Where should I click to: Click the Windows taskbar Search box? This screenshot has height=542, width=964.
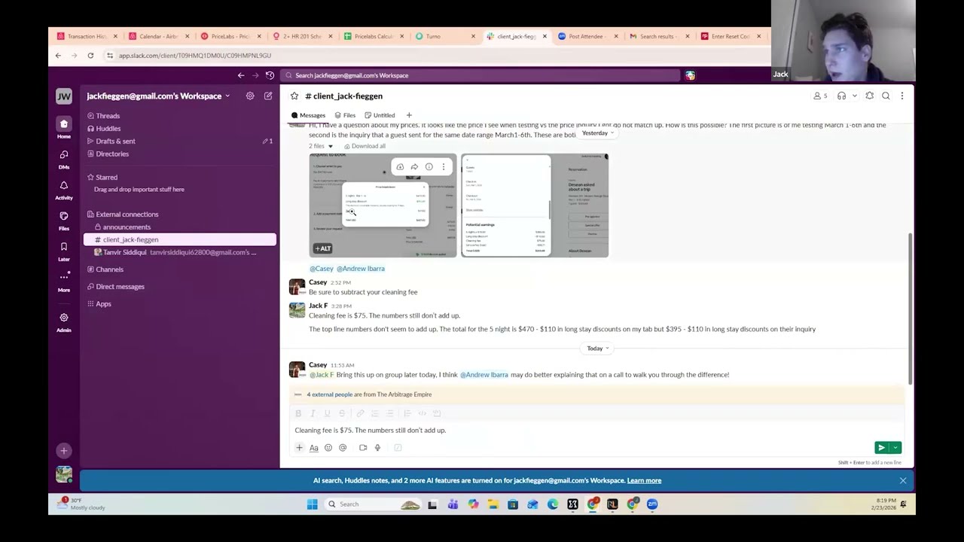[373, 504]
